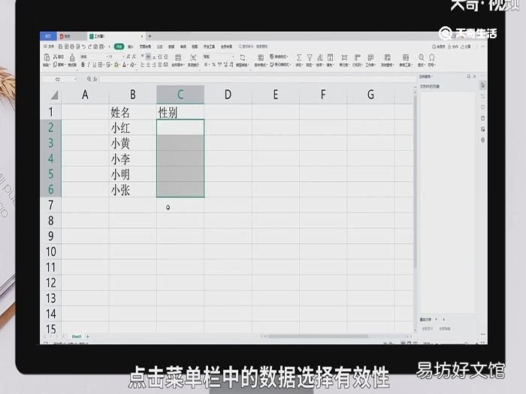Viewport: 526px width, 394px height.
Task: Click the Redo arrow in quick toolbar
Action: (89, 47)
